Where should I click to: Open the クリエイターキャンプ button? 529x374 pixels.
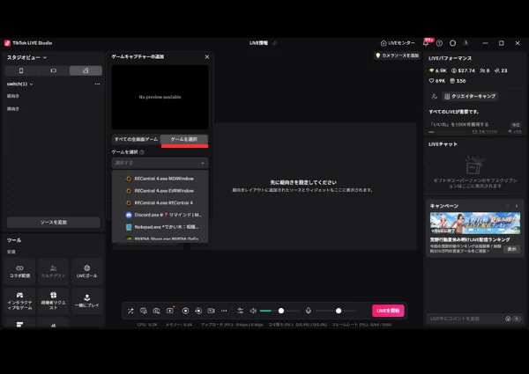pyautogui.click(x=470, y=97)
